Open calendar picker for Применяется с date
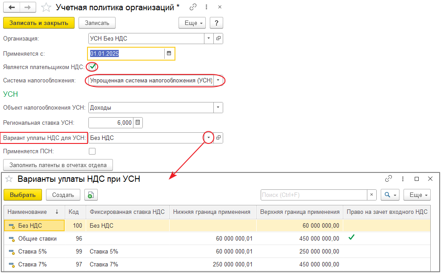This screenshot has height=274, width=441. point(169,53)
